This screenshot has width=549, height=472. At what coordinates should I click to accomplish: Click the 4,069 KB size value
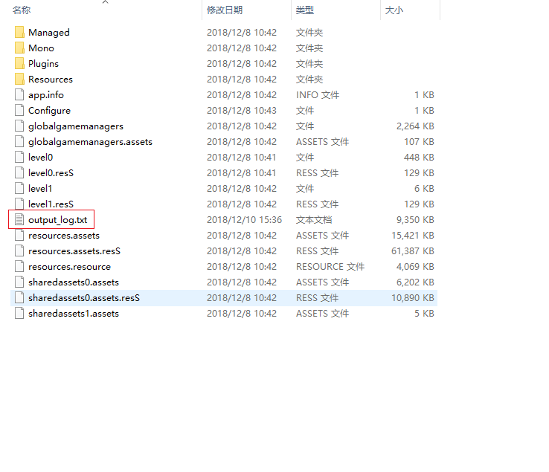point(415,267)
